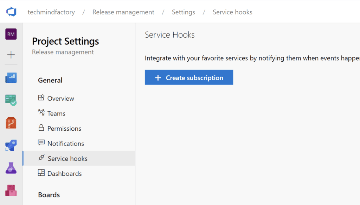Screen dimensions: 360x205
Task: Open the Overview hub icon in sidebar
Action: (11, 78)
